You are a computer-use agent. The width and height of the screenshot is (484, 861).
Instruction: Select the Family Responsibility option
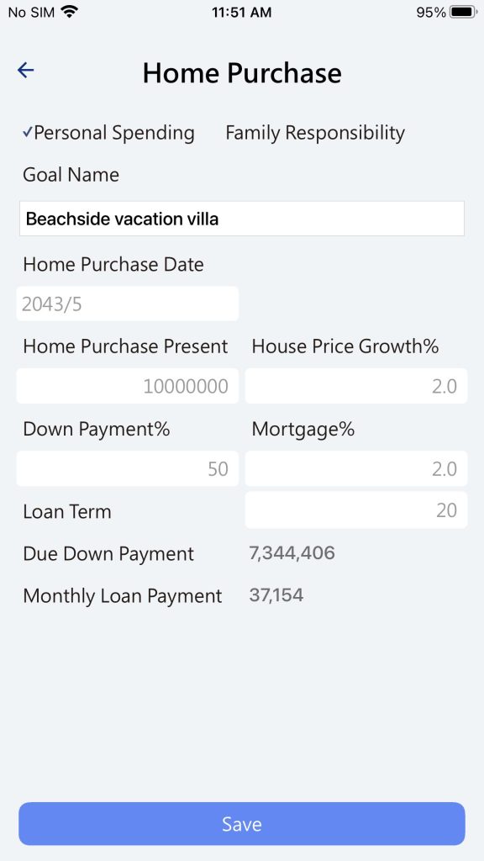coord(315,133)
